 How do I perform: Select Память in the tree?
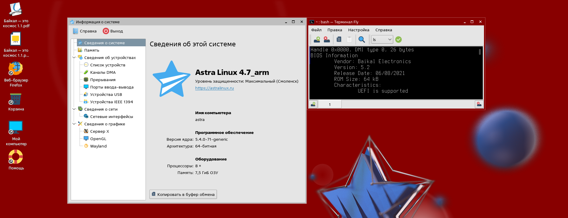pyautogui.click(x=92, y=50)
